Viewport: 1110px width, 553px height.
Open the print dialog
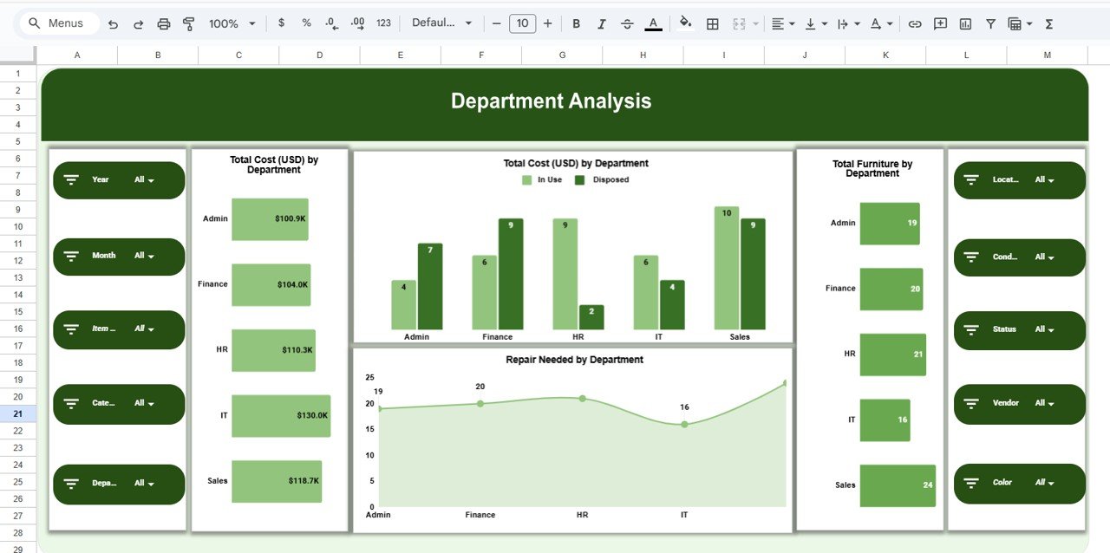pyautogui.click(x=163, y=23)
